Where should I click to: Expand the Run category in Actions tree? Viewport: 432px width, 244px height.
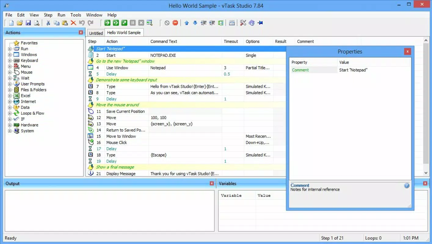click(x=10, y=49)
